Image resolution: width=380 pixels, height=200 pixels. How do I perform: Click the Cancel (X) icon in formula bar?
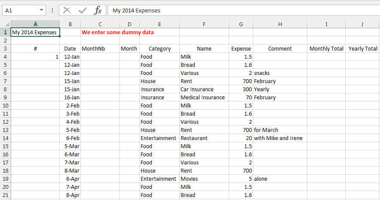67,10
